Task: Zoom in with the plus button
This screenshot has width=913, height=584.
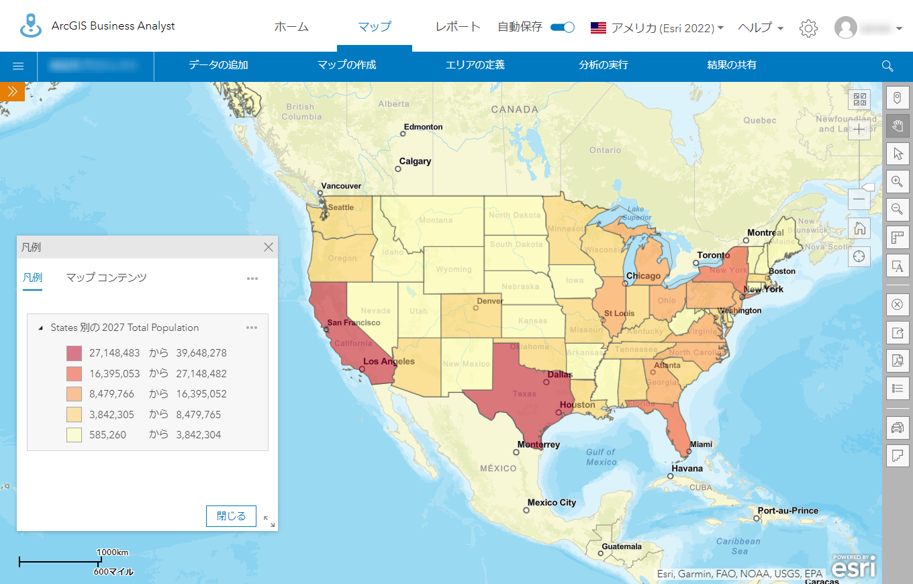Action: pos(859,130)
